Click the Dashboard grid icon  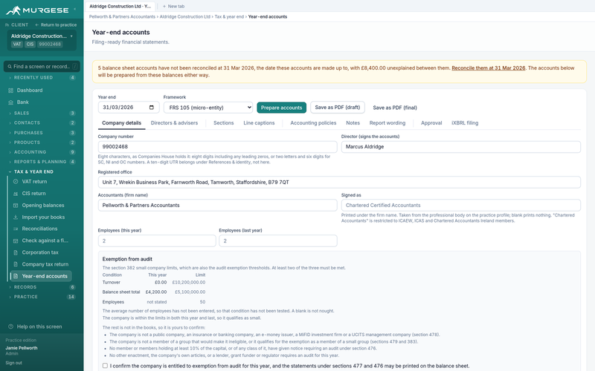point(10,91)
